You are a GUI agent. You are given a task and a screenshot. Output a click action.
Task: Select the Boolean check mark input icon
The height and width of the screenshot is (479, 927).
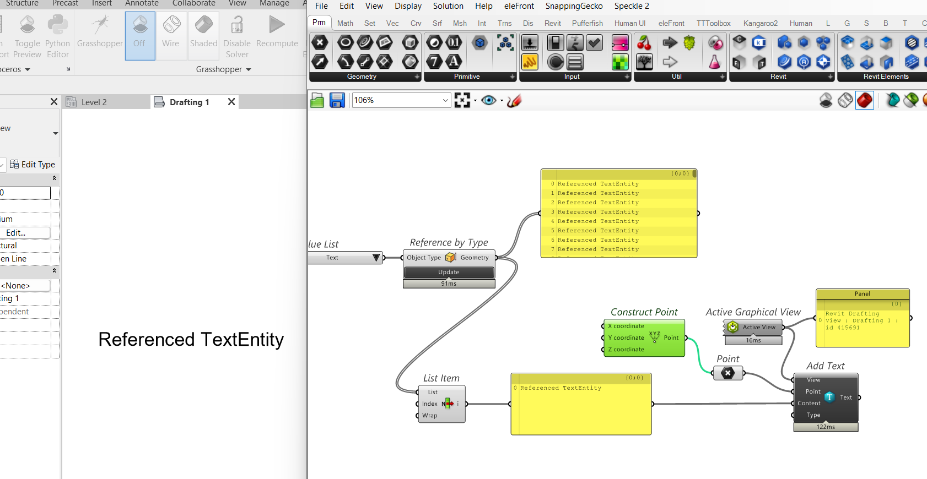[594, 42]
